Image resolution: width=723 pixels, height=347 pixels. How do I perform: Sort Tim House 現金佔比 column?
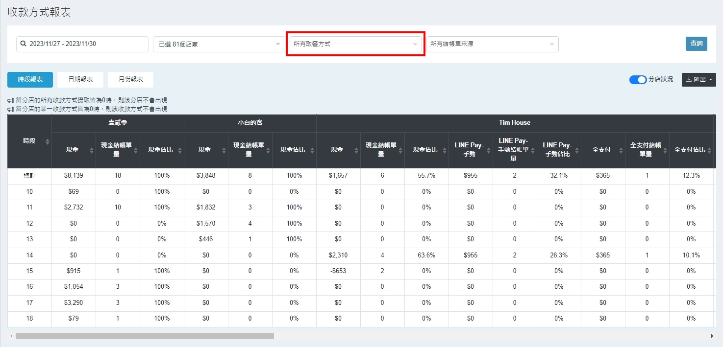click(x=445, y=150)
